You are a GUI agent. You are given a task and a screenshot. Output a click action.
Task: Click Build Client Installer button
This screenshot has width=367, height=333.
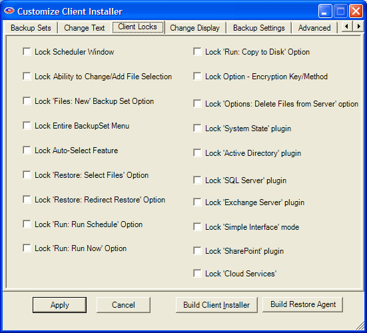[216, 305]
